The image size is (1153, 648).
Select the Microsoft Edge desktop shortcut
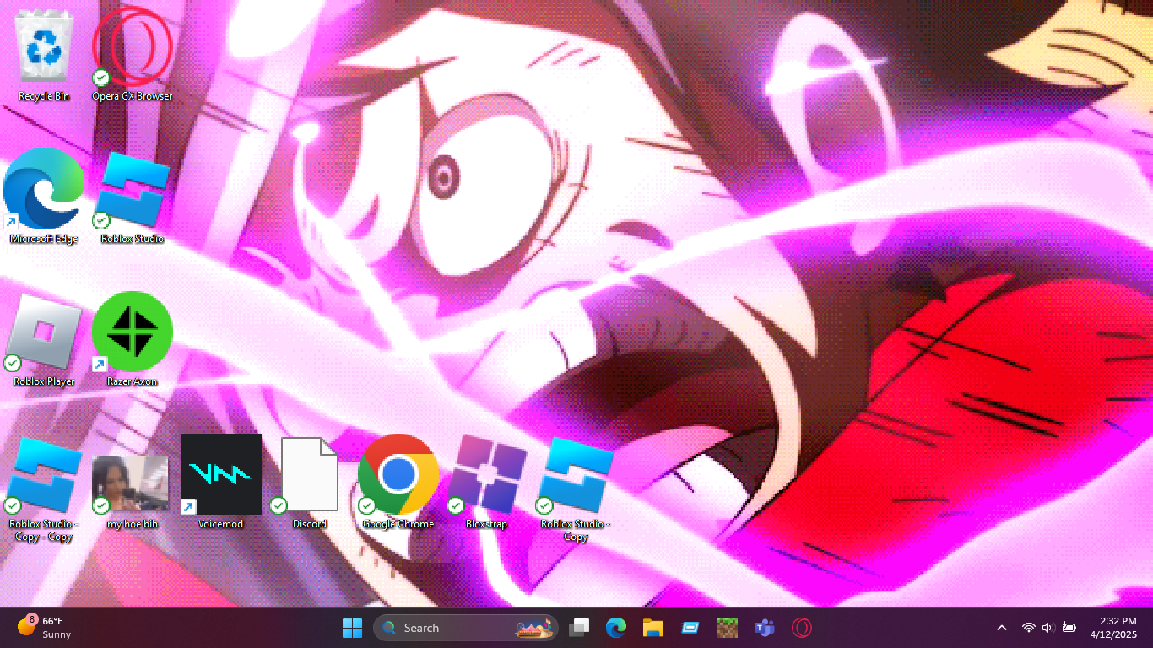point(44,197)
